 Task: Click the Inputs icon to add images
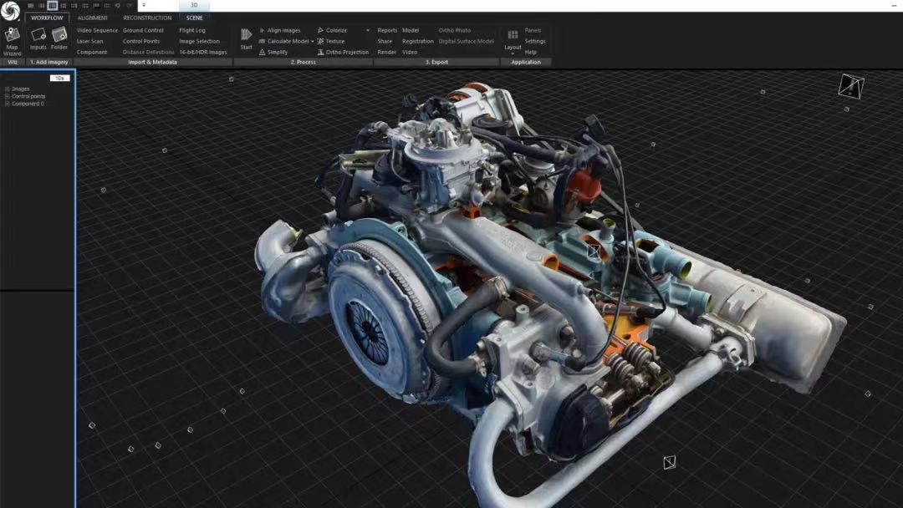38,38
